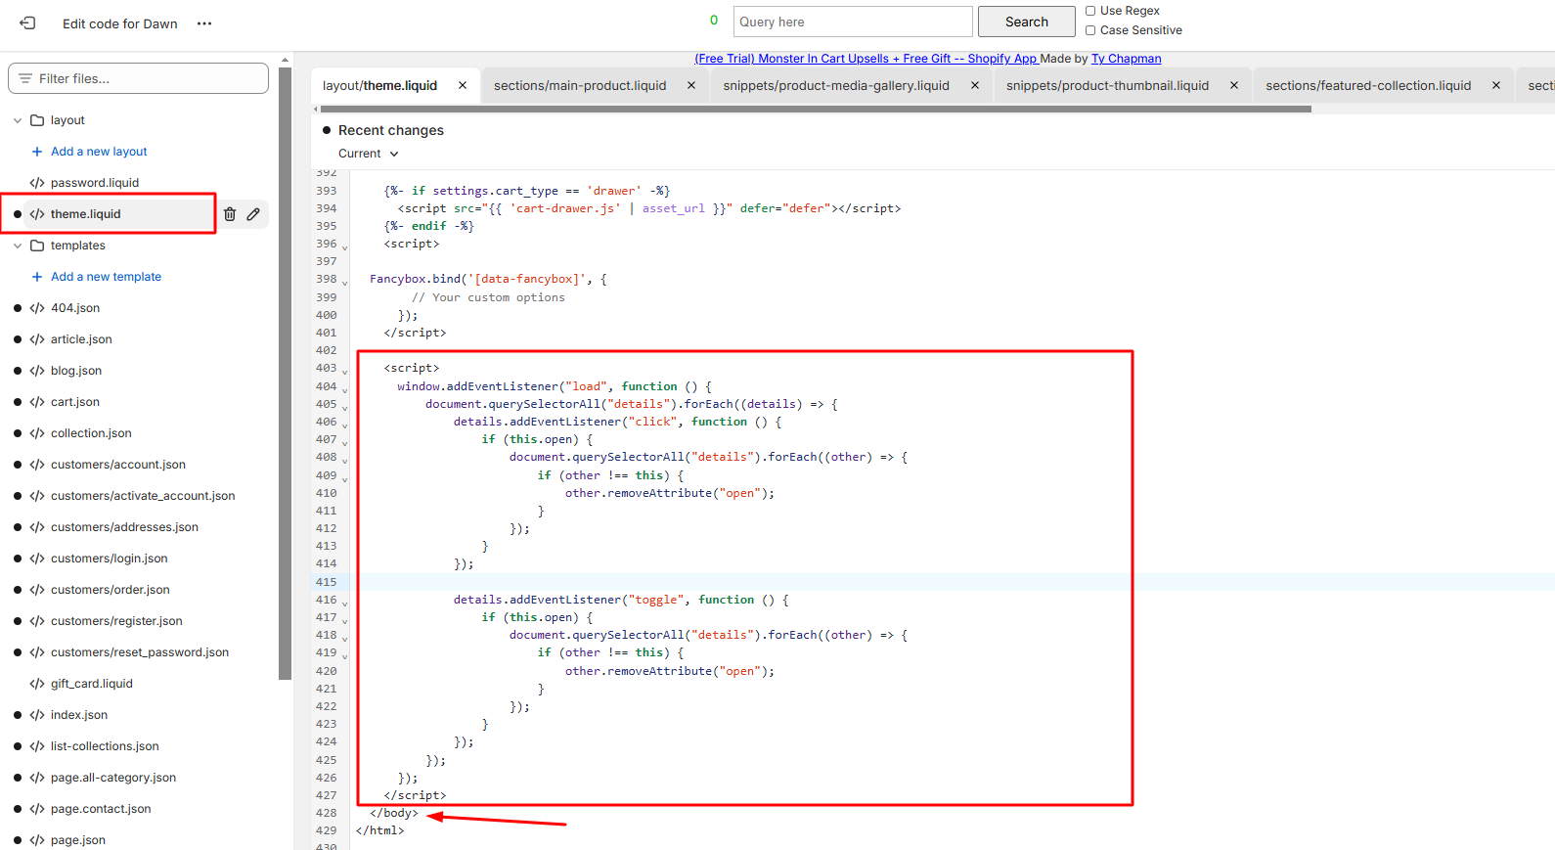Click Add a new template
1555x850 pixels.
[x=106, y=277]
